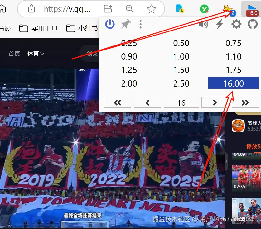This screenshot has height=229, width=261.
Task: Collapse the playlist side panel arrow
Action: (226, 161)
